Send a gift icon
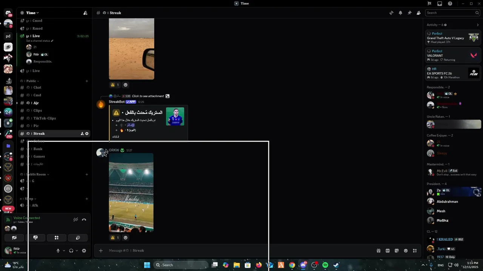 click(x=378, y=251)
